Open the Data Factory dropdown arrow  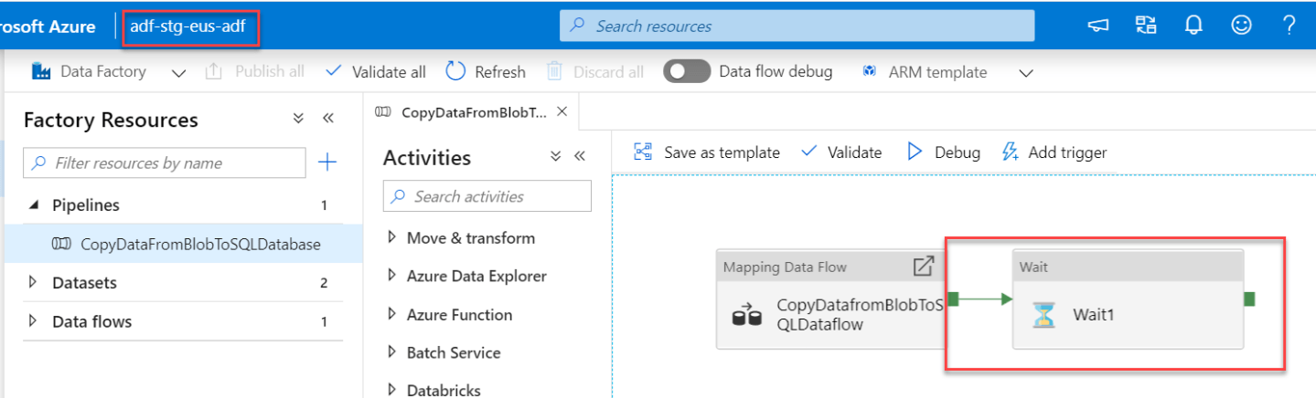[x=179, y=72]
